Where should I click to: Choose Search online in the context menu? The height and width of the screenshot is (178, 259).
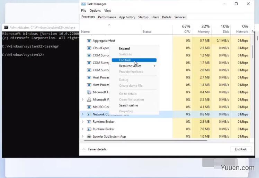coord(128,105)
